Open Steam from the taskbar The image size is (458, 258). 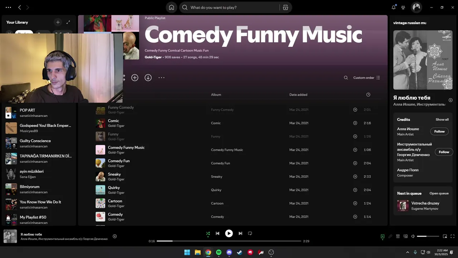pos(240,252)
